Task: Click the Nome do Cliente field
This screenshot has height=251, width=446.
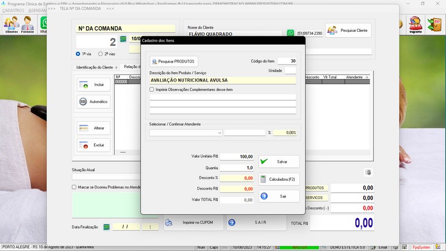Action: 234,34
